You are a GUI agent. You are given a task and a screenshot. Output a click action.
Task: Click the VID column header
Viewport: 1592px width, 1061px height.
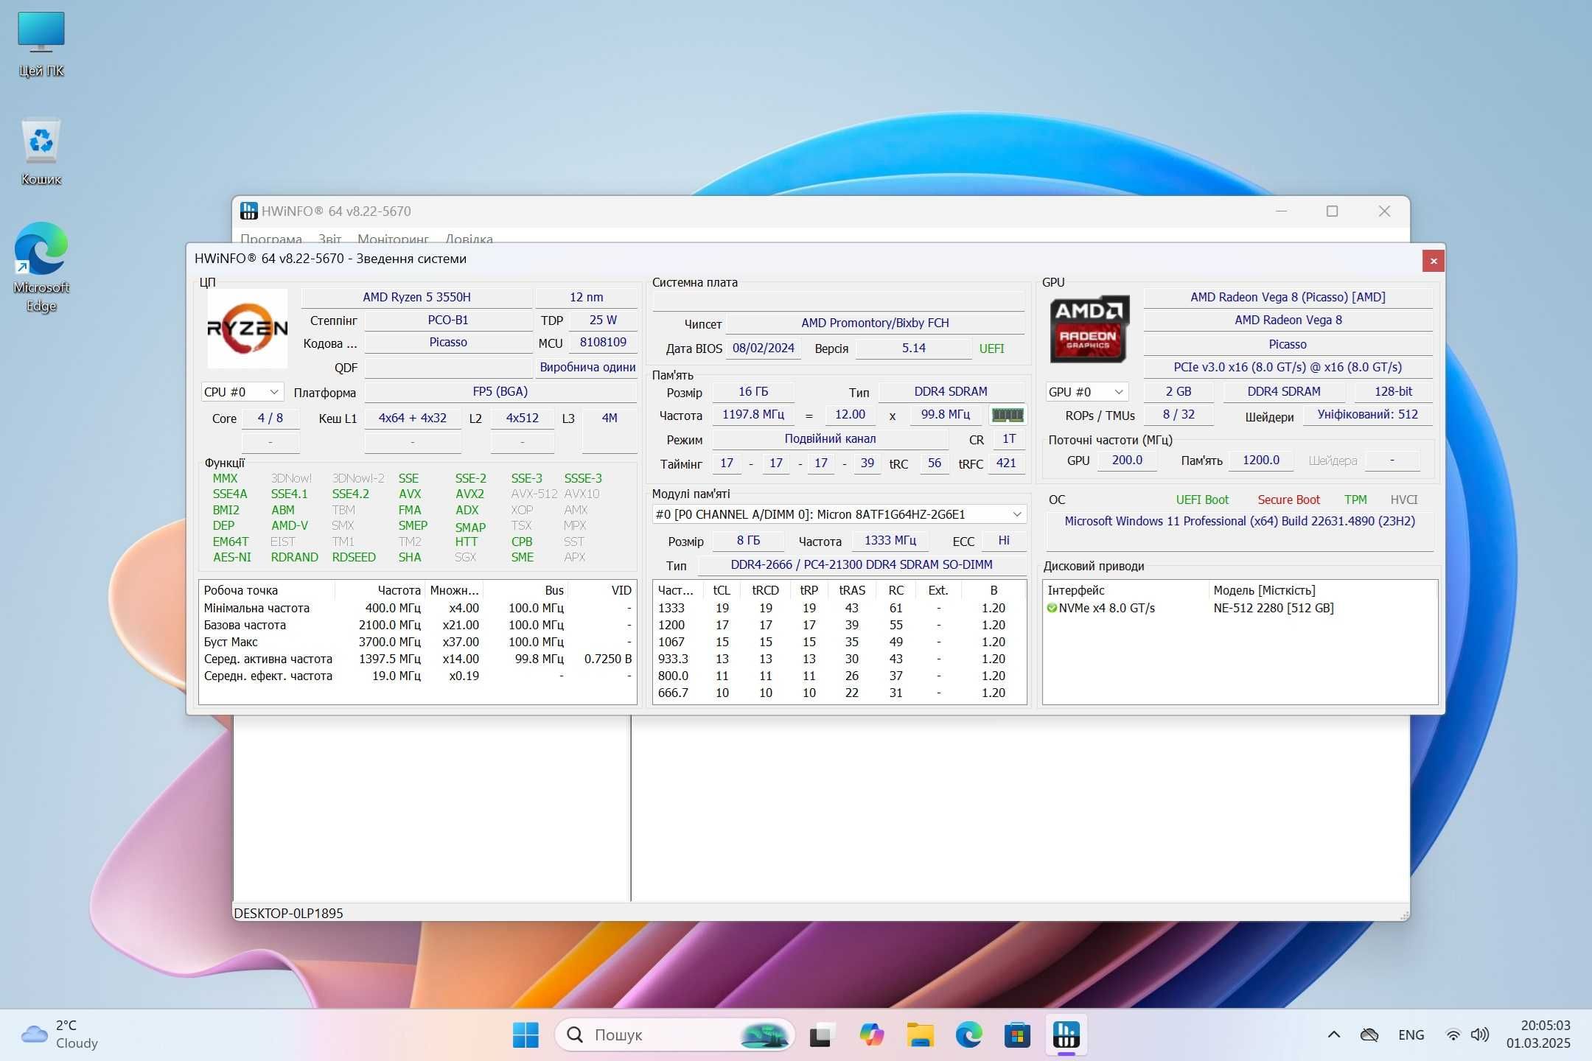tap(602, 590)
